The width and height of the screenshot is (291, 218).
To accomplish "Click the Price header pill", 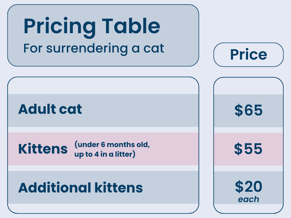I will [x=248, y=54].
